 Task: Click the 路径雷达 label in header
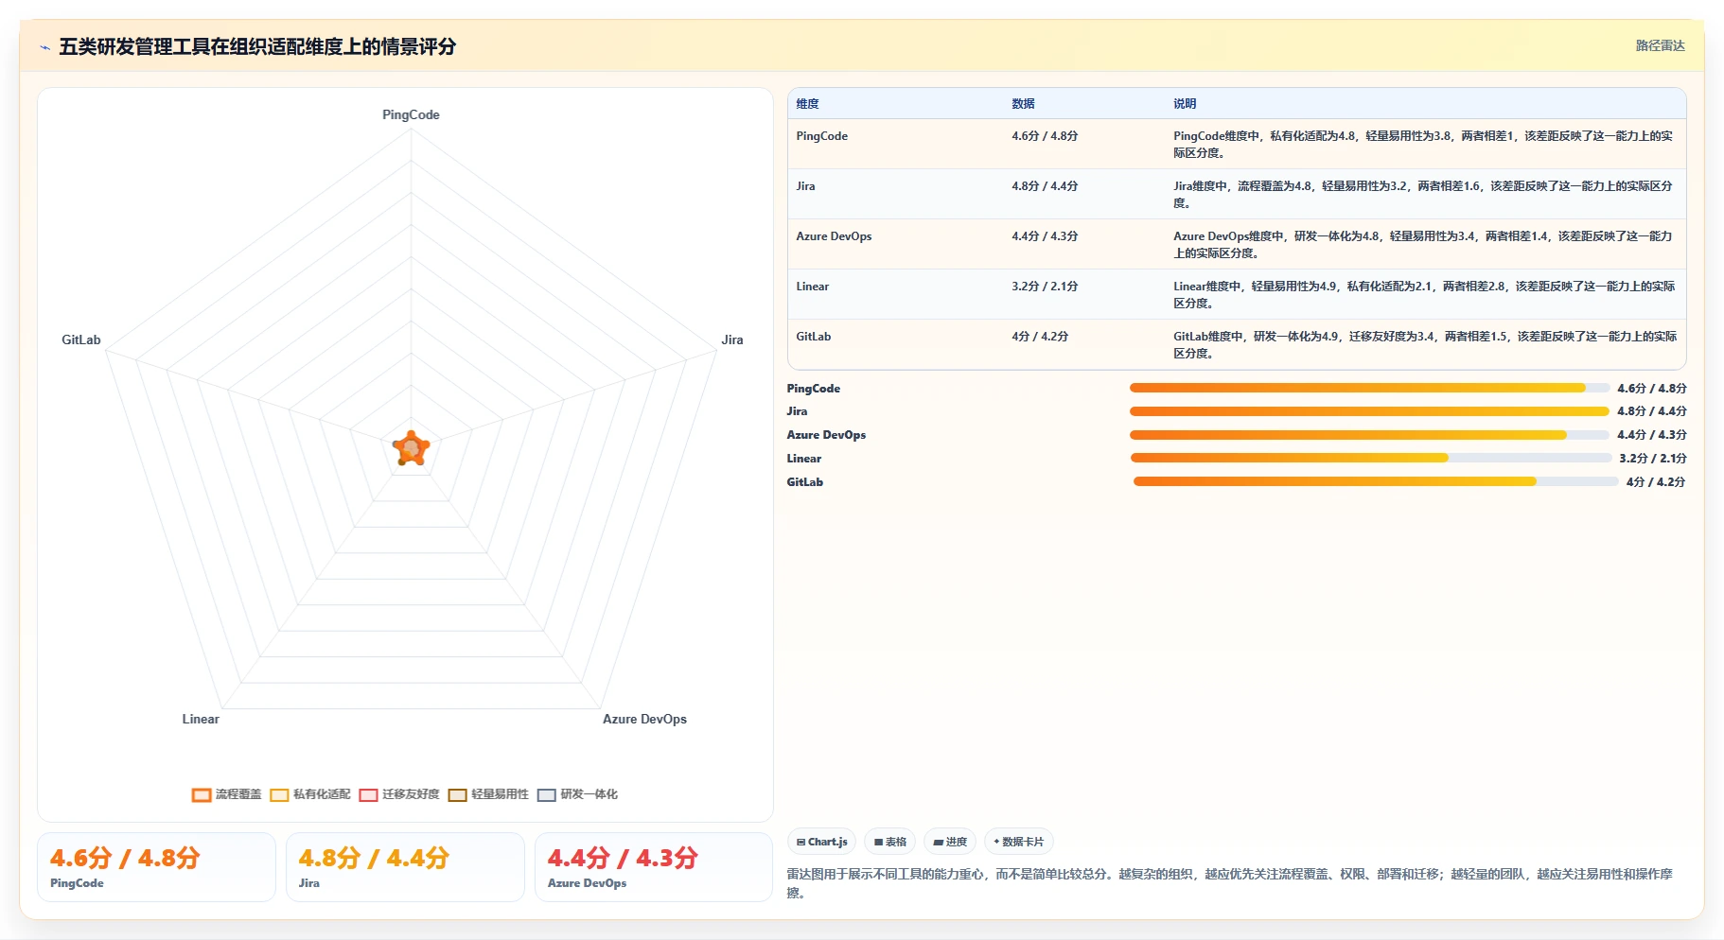(1661, 45)
